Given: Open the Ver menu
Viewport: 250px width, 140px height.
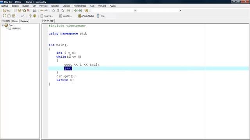Looking at the screenshot, I should tap(34, 6).
